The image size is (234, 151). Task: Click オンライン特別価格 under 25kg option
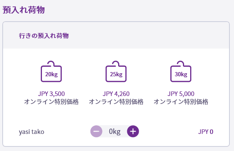(x=116, y=102)
